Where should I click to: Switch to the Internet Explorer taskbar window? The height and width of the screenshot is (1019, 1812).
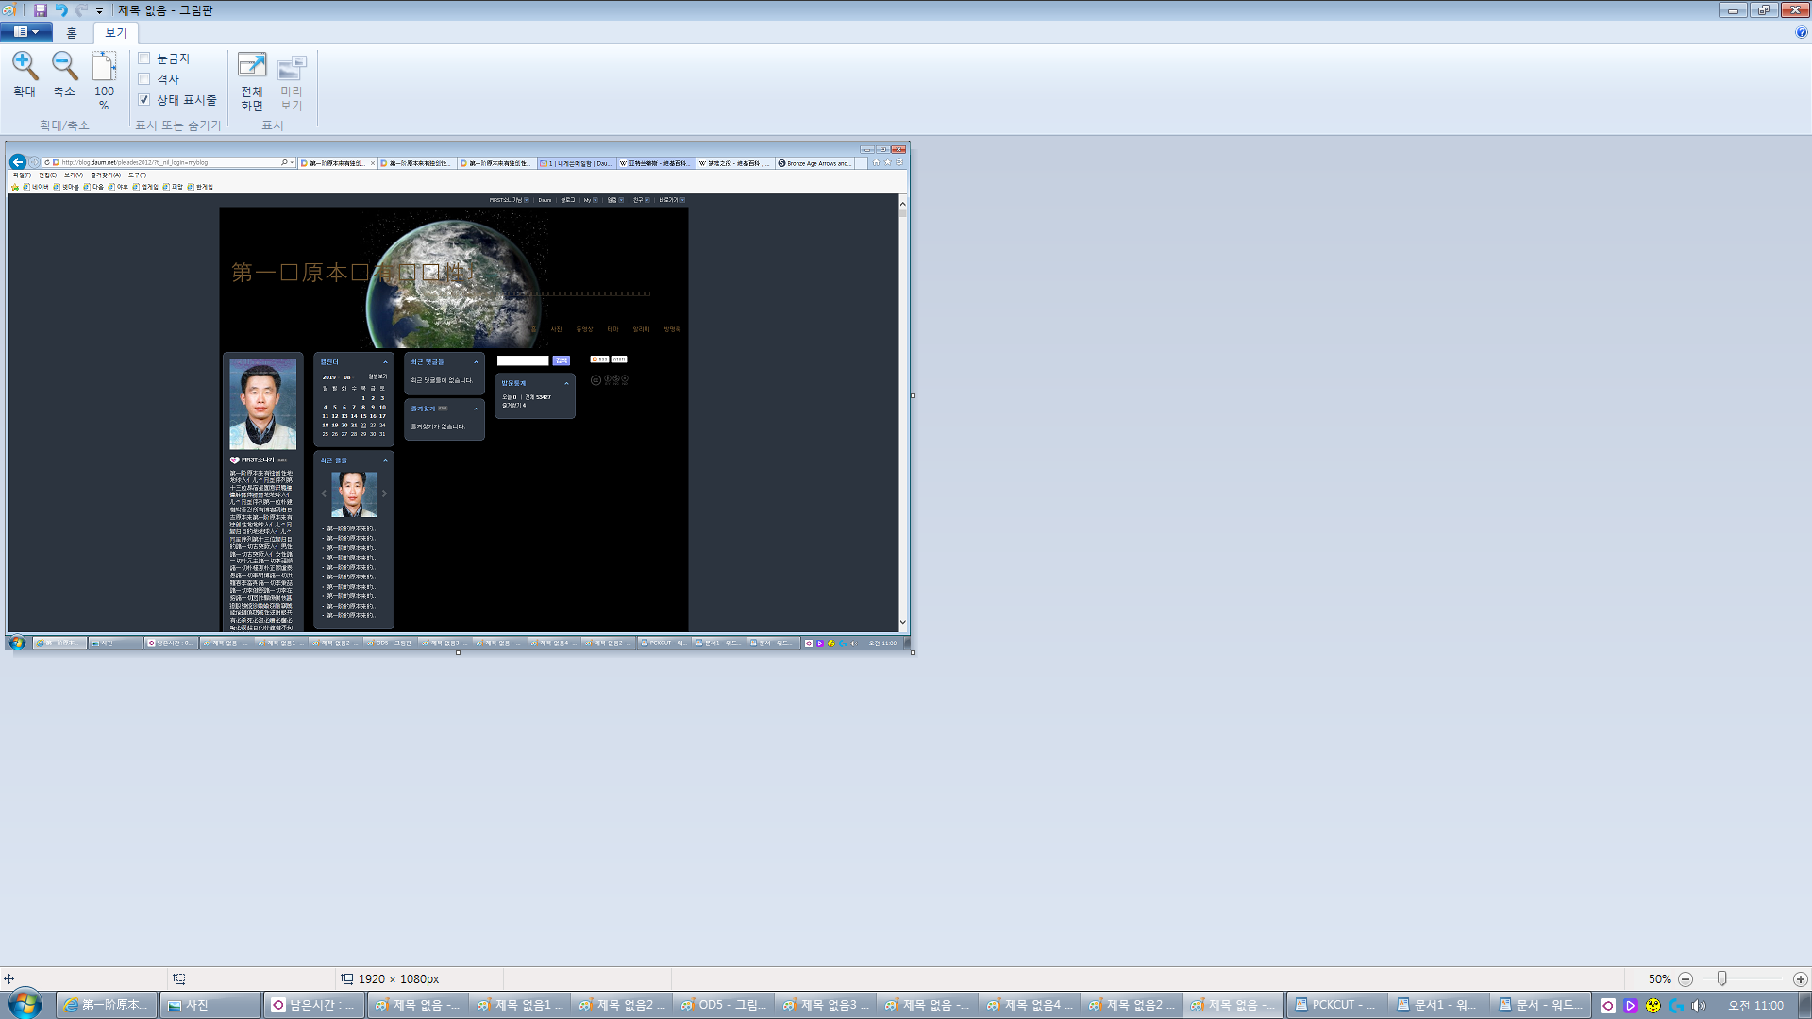point(107,1006)
